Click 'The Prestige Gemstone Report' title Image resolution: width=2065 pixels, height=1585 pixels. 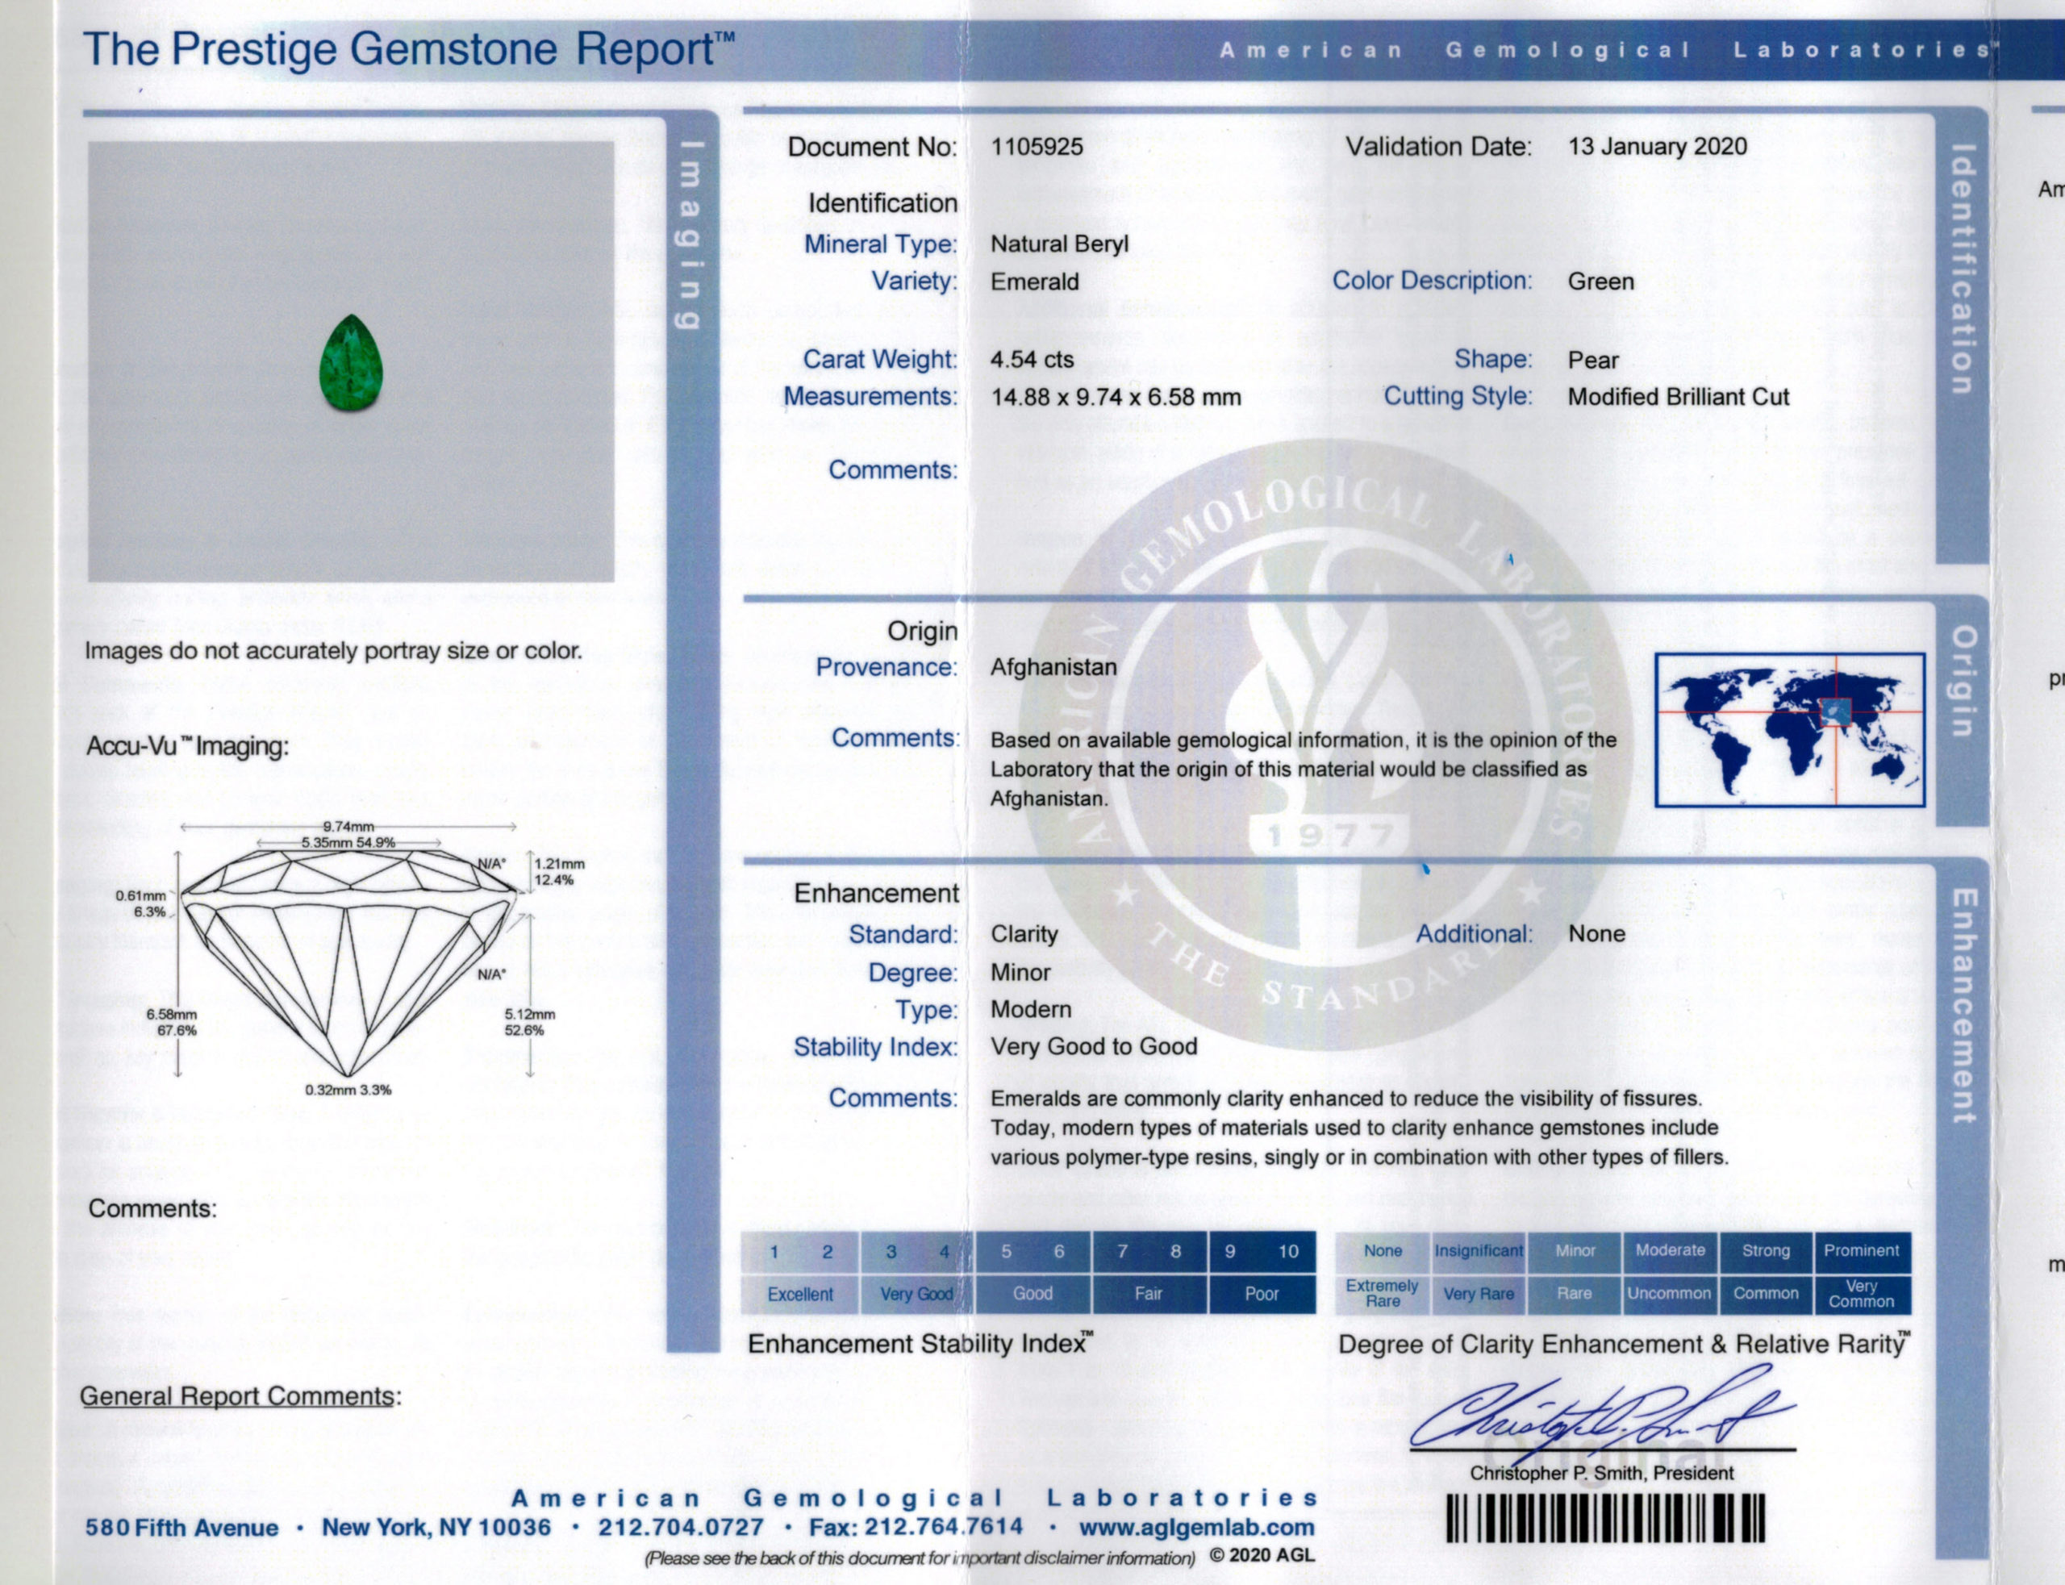[408, 49]
